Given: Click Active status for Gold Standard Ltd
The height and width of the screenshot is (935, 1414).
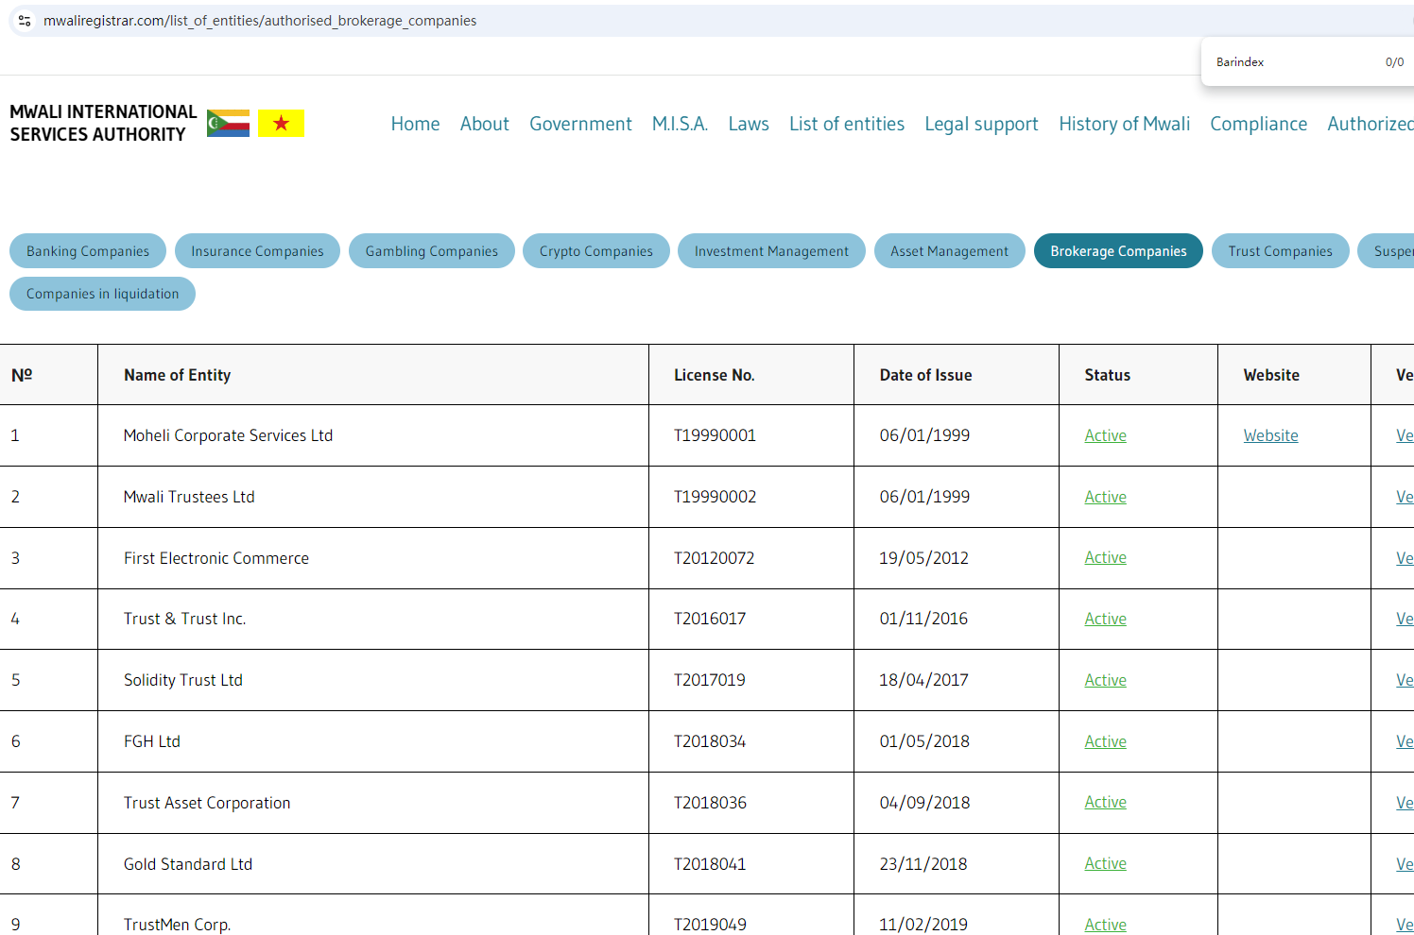Looking at the screenshot, I should [x=1104, y=863].
